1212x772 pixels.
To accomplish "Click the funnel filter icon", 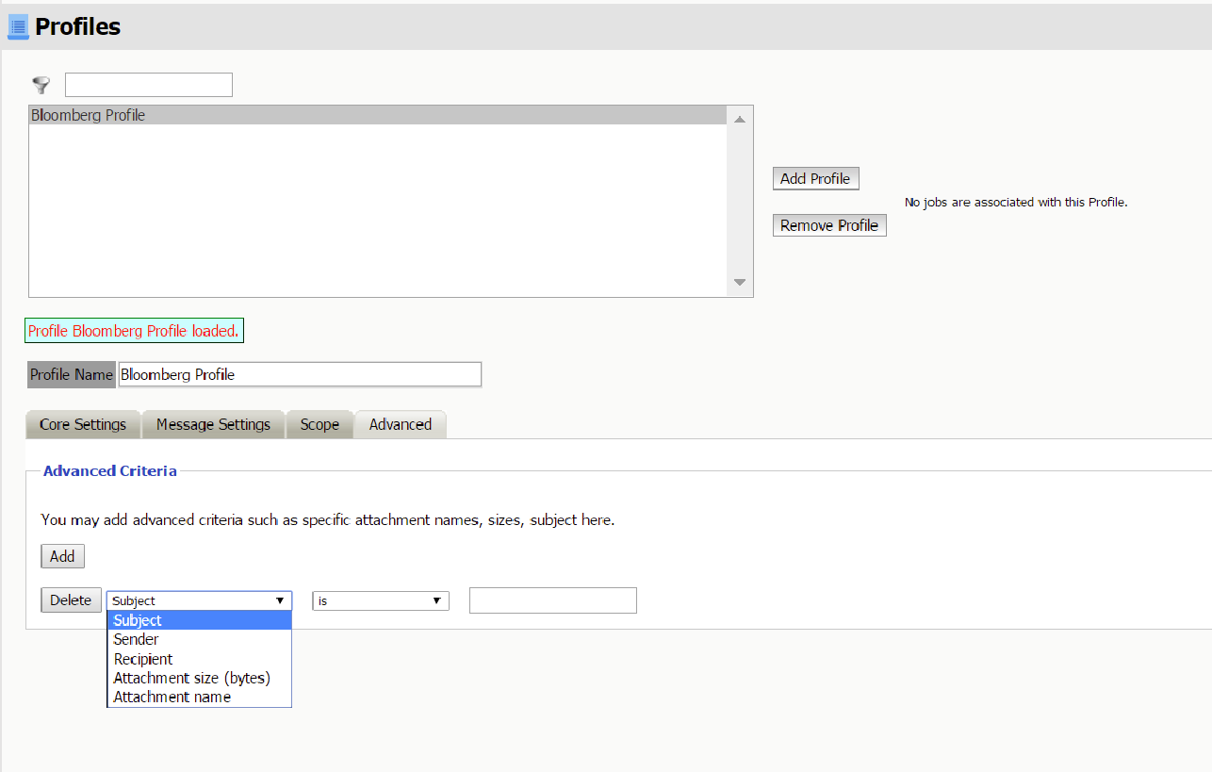I will coord(41,85).
